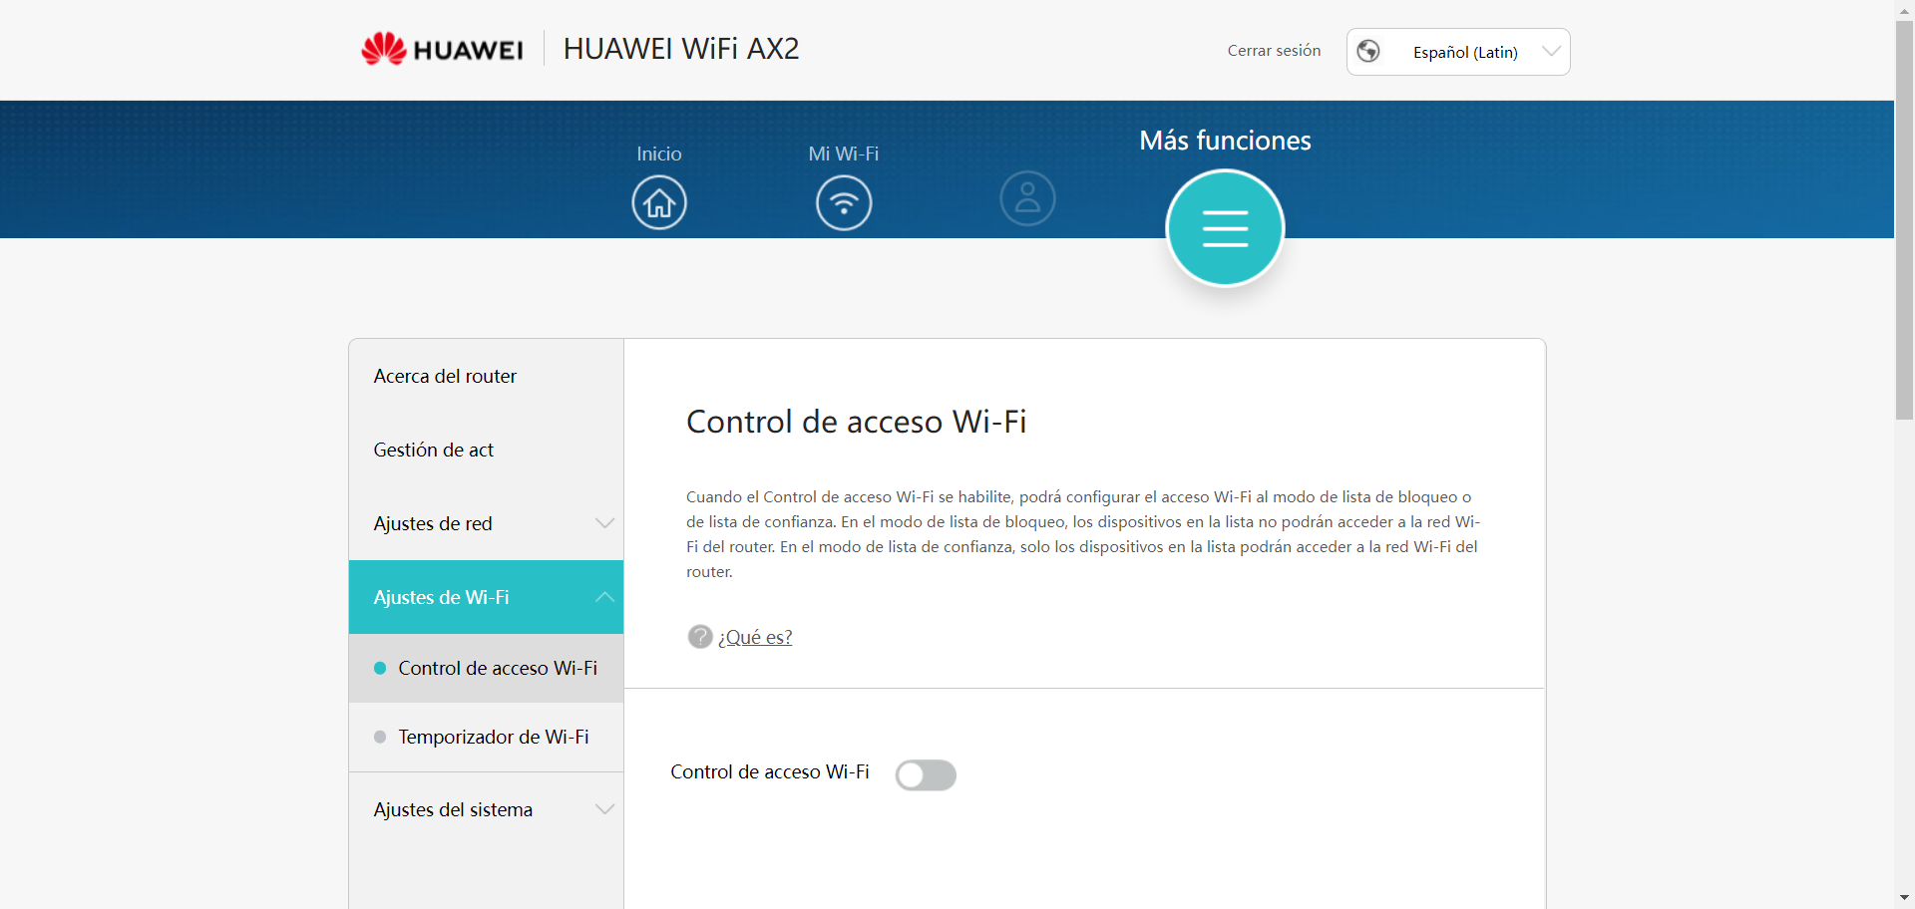Click the Cerrar sesión link

click(x=1274, y=51)
